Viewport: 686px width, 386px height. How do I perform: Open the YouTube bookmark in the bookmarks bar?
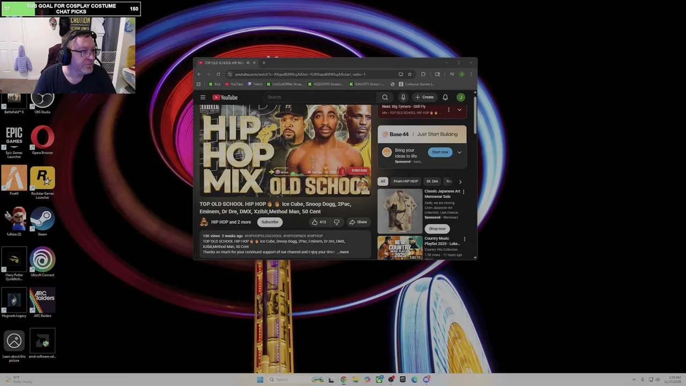coord(234,84)
